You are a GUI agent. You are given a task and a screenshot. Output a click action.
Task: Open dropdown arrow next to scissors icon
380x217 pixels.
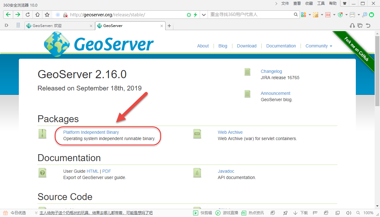click(x=322, y=15)
